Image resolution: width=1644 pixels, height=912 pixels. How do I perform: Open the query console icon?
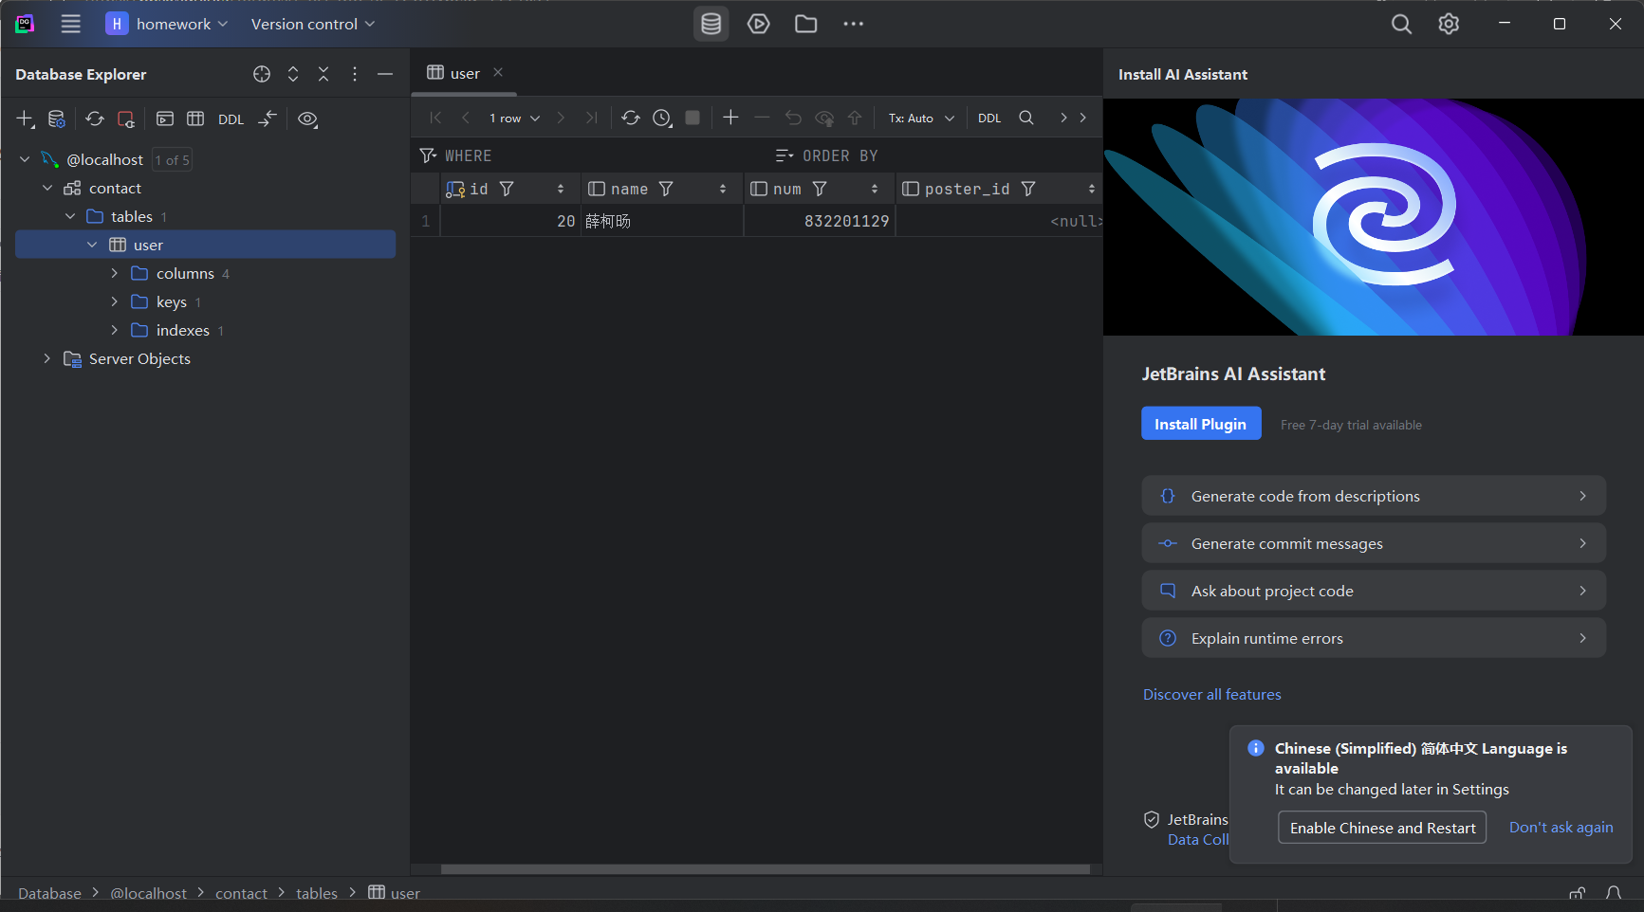[165, 119]
